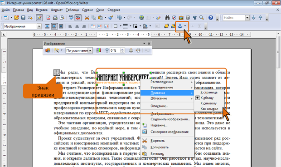Click the Paste clipboard toolbar icon

point(101,18)
